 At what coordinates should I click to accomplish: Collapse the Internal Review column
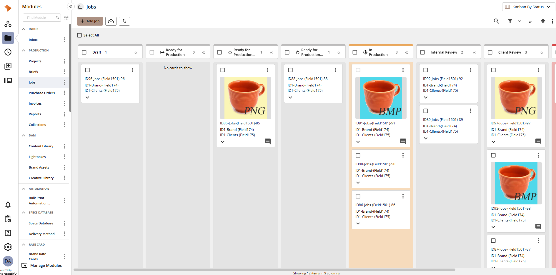tap(474, 53)
